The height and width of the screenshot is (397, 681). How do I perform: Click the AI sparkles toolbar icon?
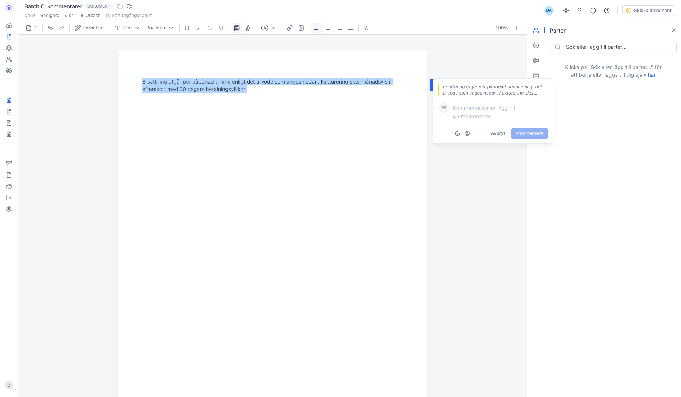click(248, 28)
